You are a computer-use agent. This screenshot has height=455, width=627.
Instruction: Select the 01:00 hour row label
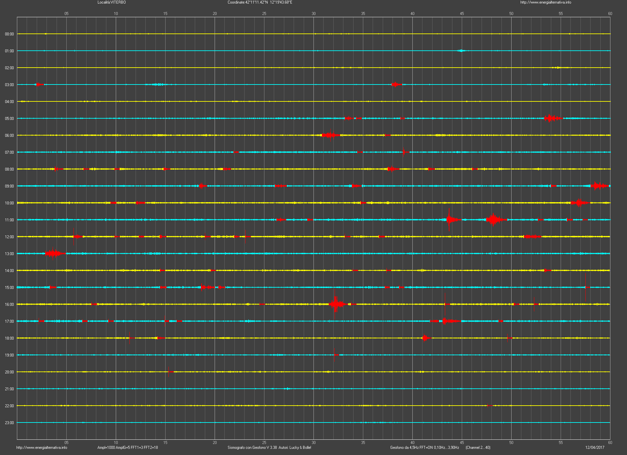point(9,51)
